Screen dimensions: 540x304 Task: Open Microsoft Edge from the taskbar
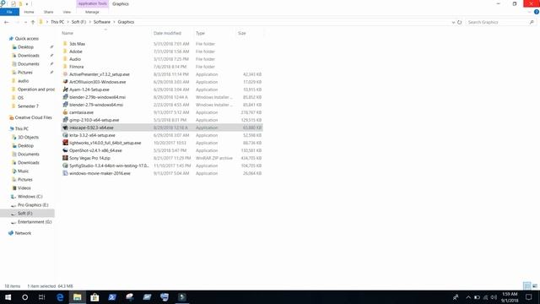coord(60,297)
